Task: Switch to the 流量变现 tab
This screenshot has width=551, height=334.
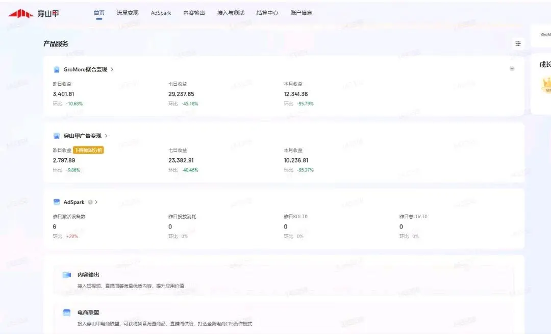Action: point(128,13)
